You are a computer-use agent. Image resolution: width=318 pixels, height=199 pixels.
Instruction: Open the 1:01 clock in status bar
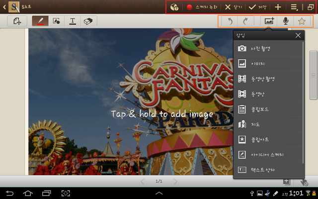point(296,193)
